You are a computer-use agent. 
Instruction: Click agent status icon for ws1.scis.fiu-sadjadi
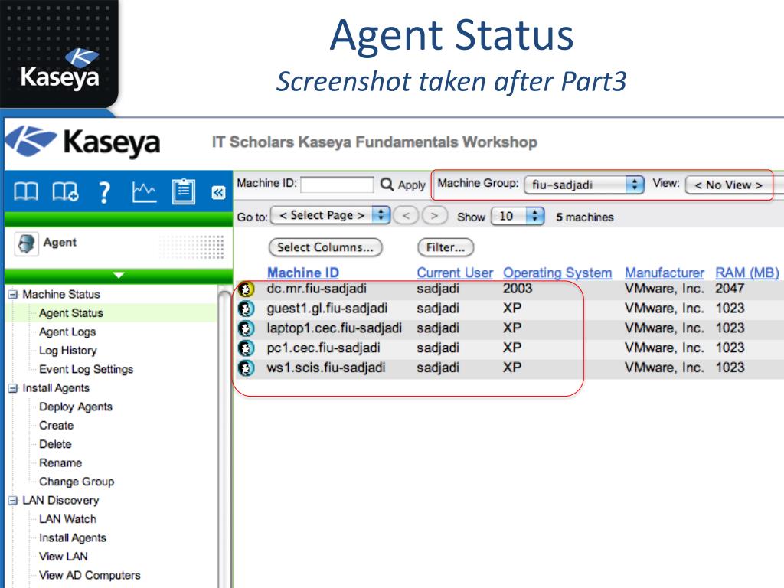246,368
